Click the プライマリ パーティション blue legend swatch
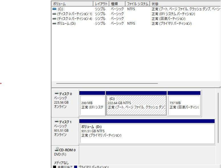Image resolution: width=221 pixels, height=168 pixels. pyautogui.click(x=76, y=167)
